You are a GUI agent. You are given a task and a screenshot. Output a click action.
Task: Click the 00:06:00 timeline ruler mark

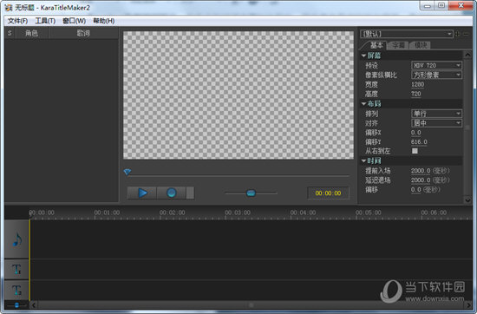pyautogui.click(x=434, y=213)
